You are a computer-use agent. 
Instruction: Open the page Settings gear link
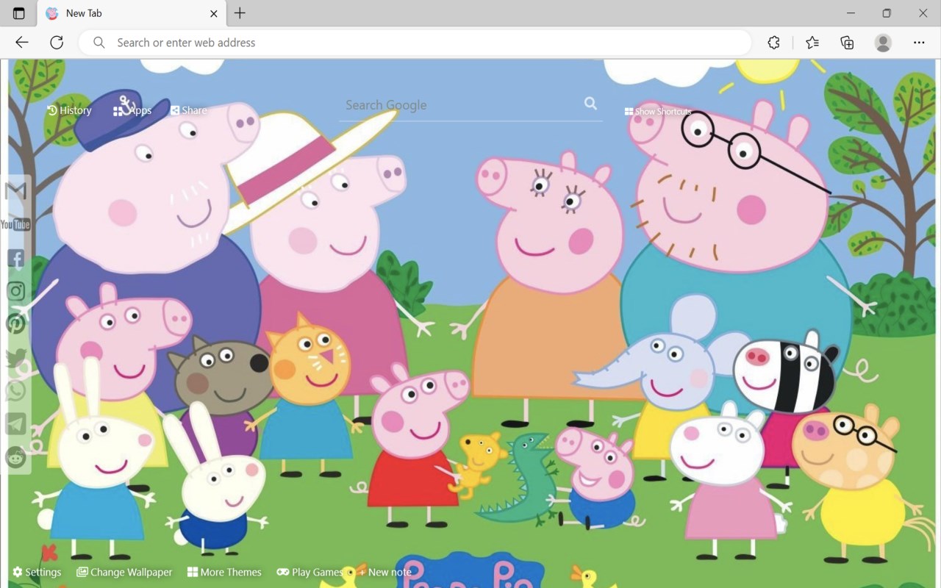tap(37, 572)
